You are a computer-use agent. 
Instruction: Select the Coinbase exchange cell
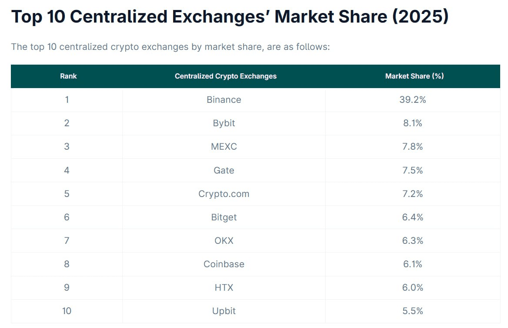pos(224,264)
